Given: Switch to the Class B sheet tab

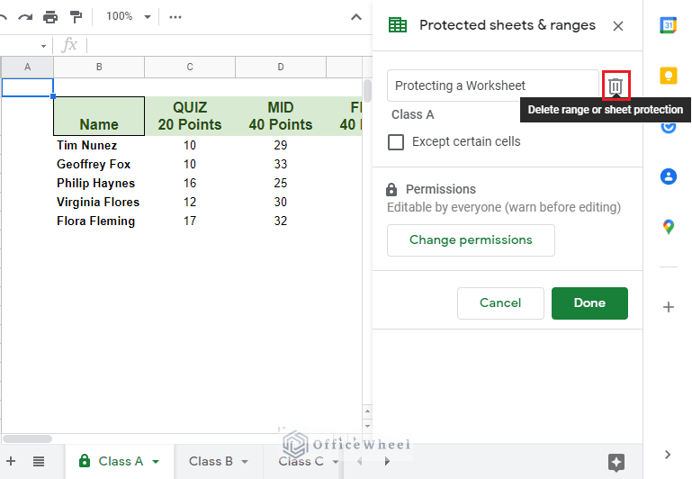Looking at the screenshot, I should 211,461.
